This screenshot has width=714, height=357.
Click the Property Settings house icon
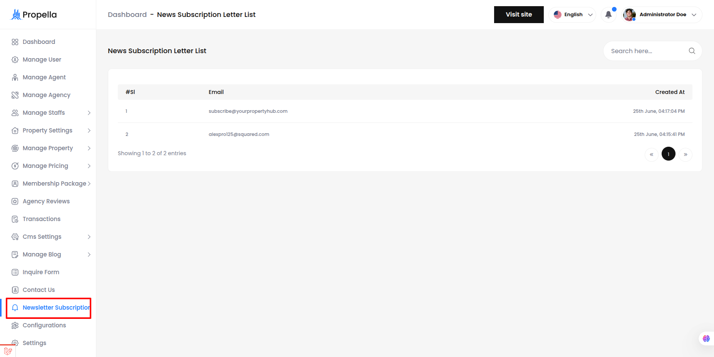(15, 131)
